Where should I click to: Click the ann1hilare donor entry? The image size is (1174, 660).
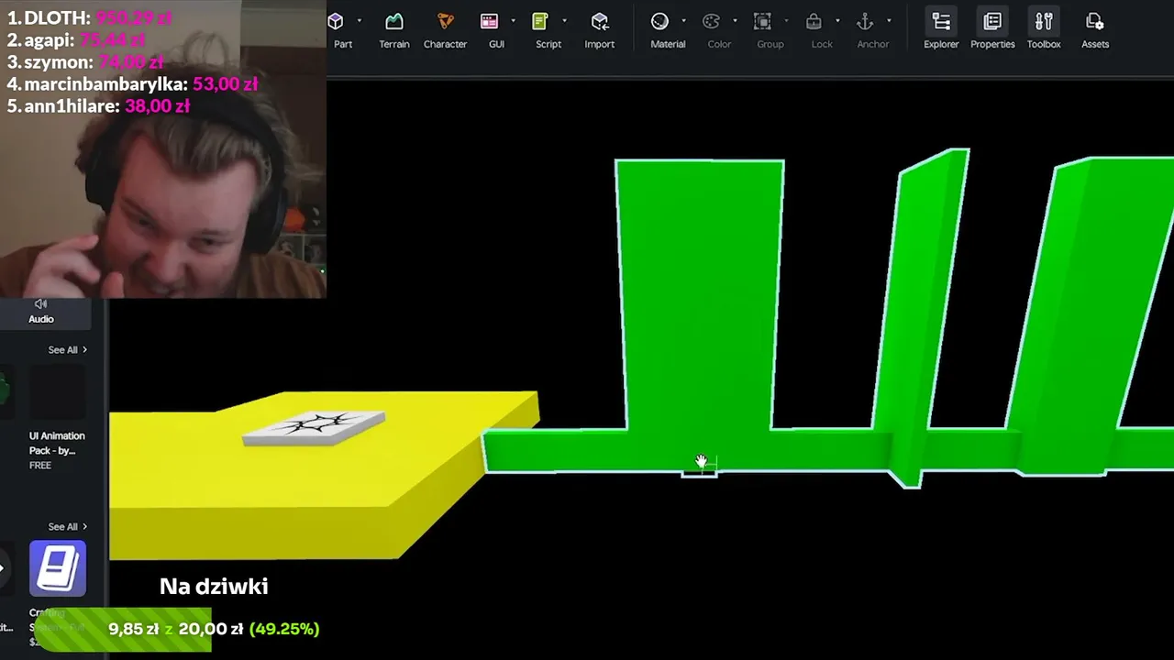[98, 105]
